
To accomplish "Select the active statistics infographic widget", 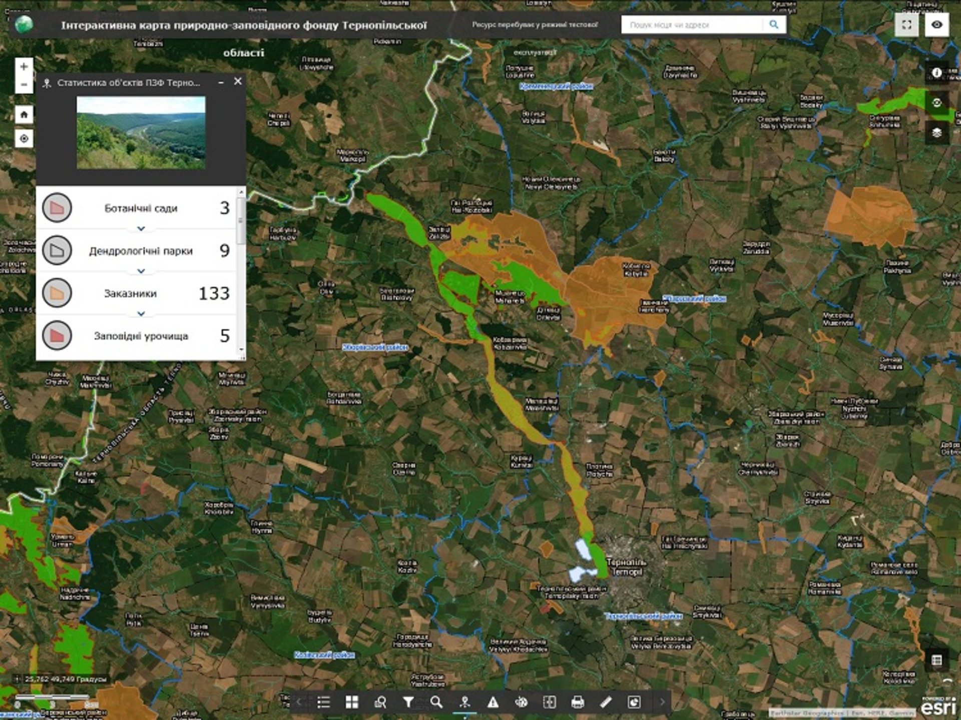I will click(x=465, y=702).
